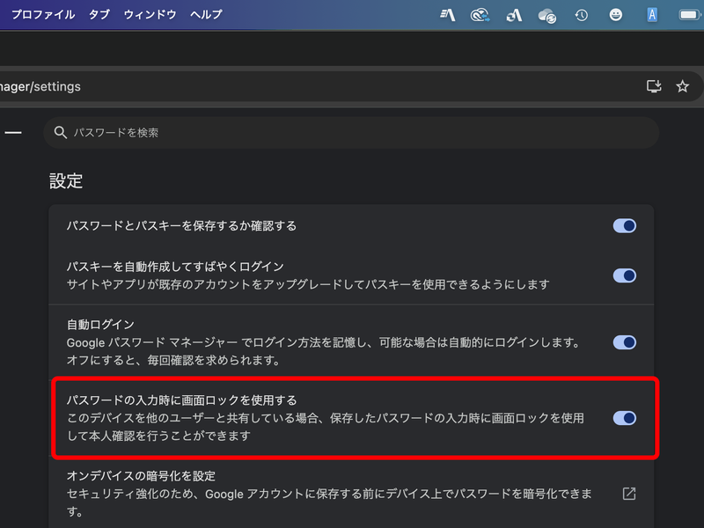Open the input source menu with the A icon
The image size is (704, 528).
652,13
